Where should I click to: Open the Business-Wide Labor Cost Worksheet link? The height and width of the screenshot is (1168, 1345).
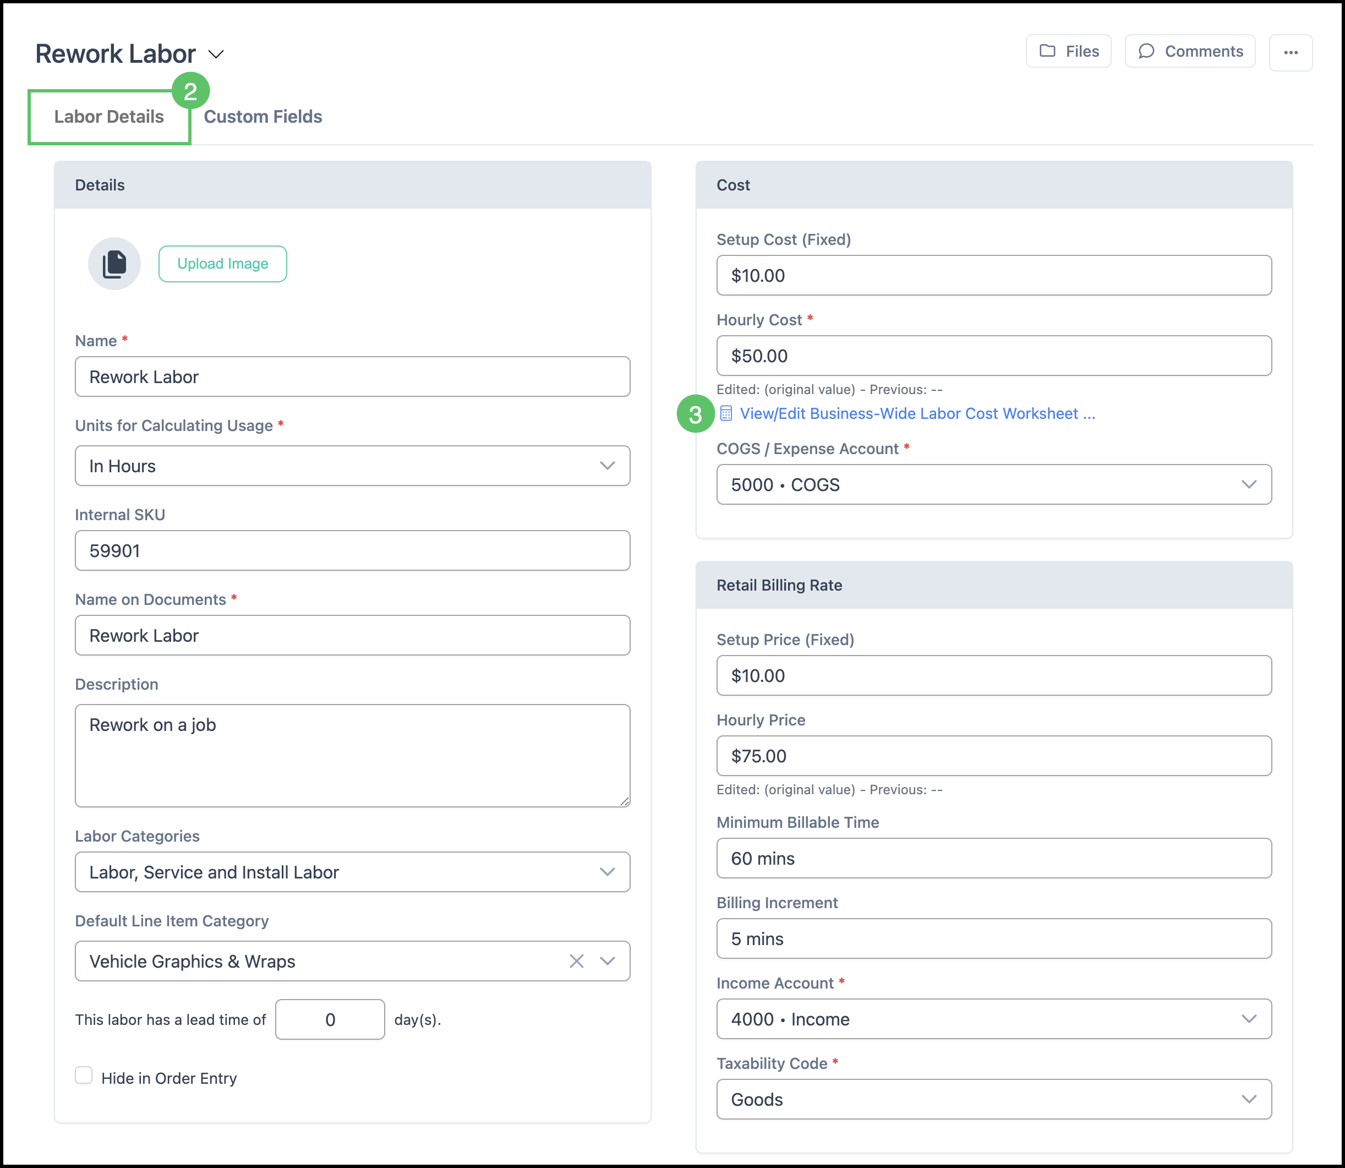click(917, 414)
